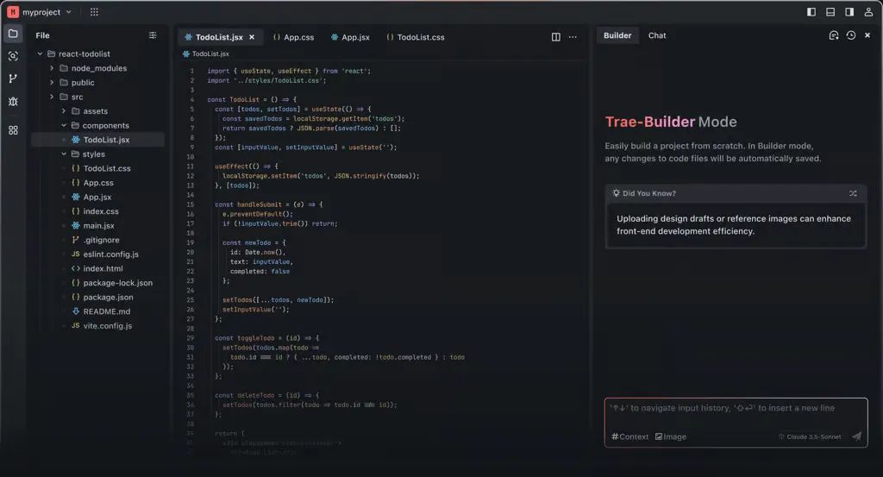
Task: Start a new chat session icon
Action: 834,35
